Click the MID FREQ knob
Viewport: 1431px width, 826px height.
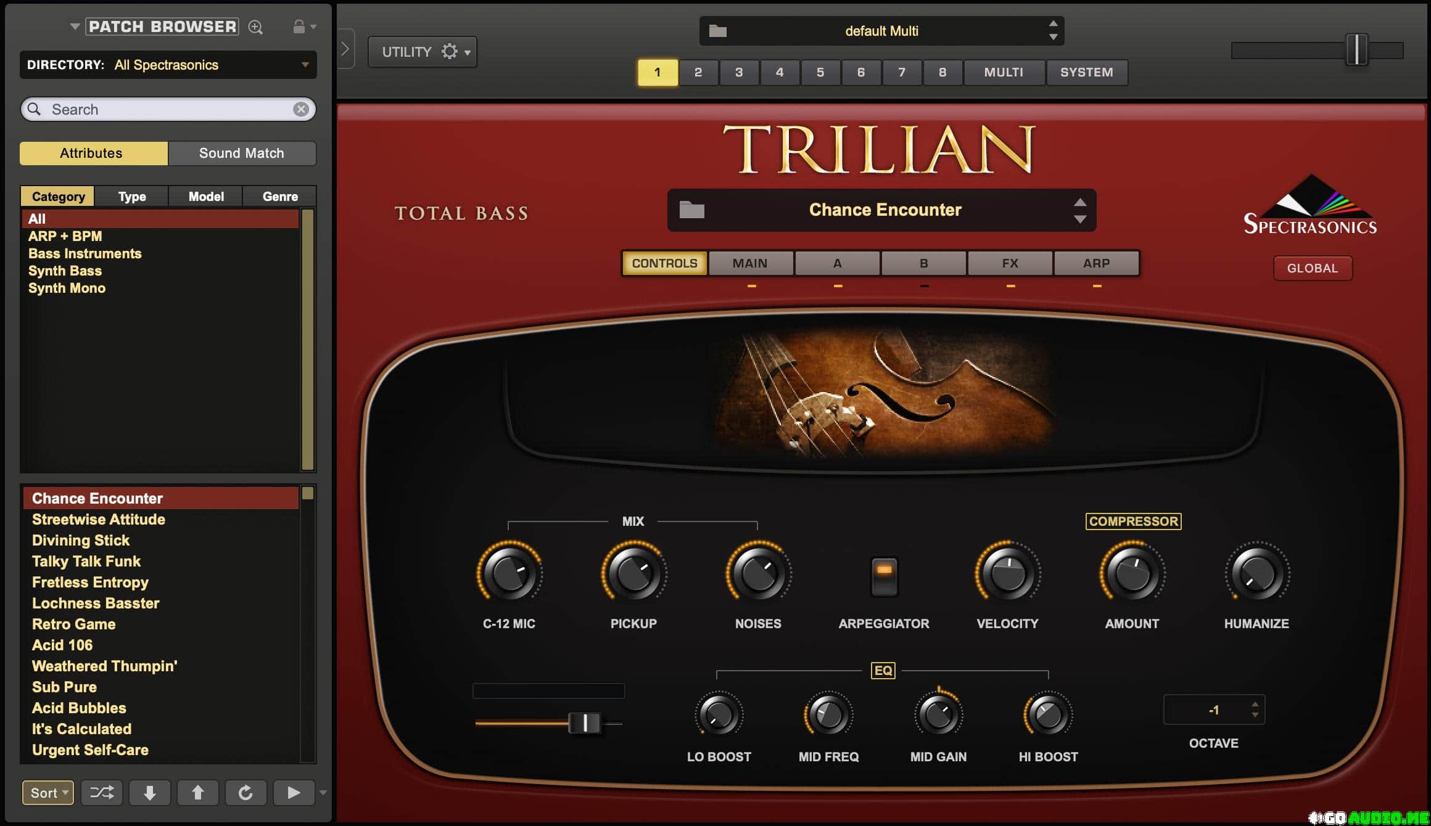(828, 714)
